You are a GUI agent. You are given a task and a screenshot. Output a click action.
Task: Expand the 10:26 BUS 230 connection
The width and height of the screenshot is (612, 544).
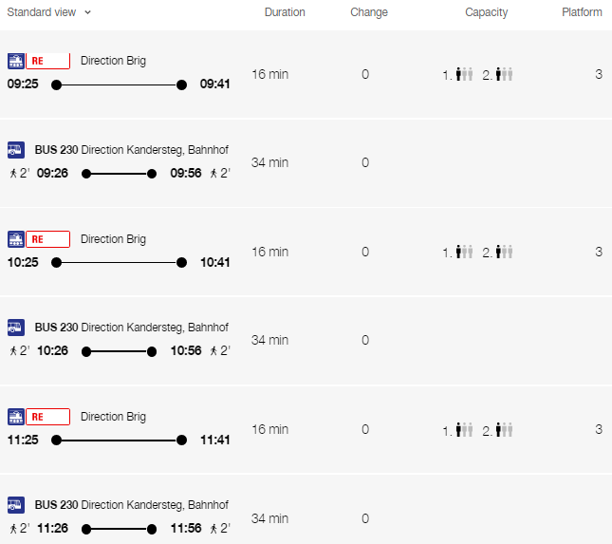coord(306,341)
